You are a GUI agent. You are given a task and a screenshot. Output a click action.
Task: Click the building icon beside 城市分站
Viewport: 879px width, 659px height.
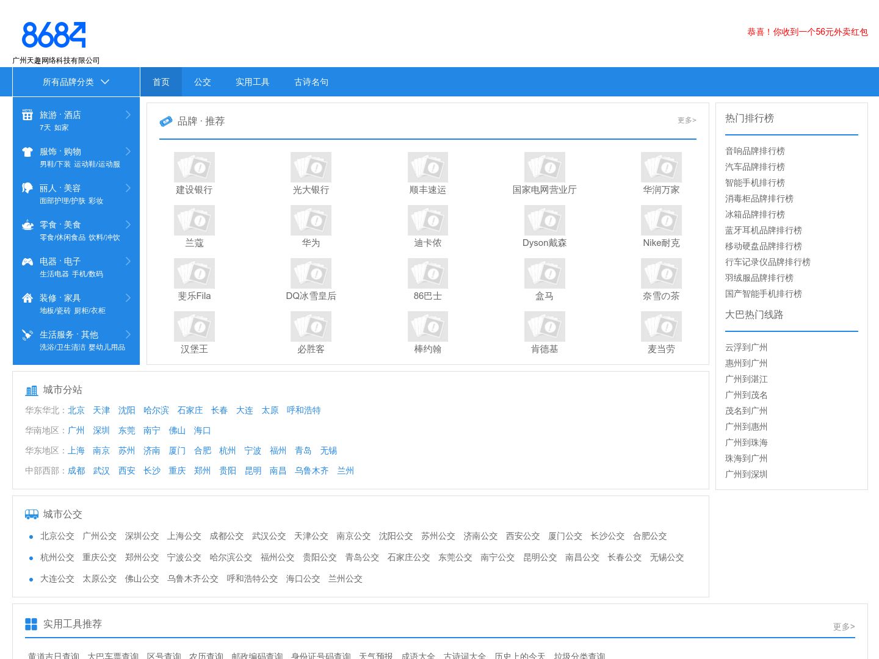[32, 391]
